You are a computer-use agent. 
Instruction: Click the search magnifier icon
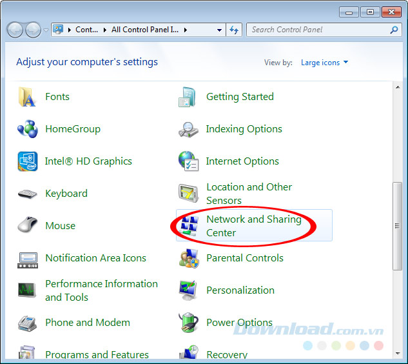point(394,30)
